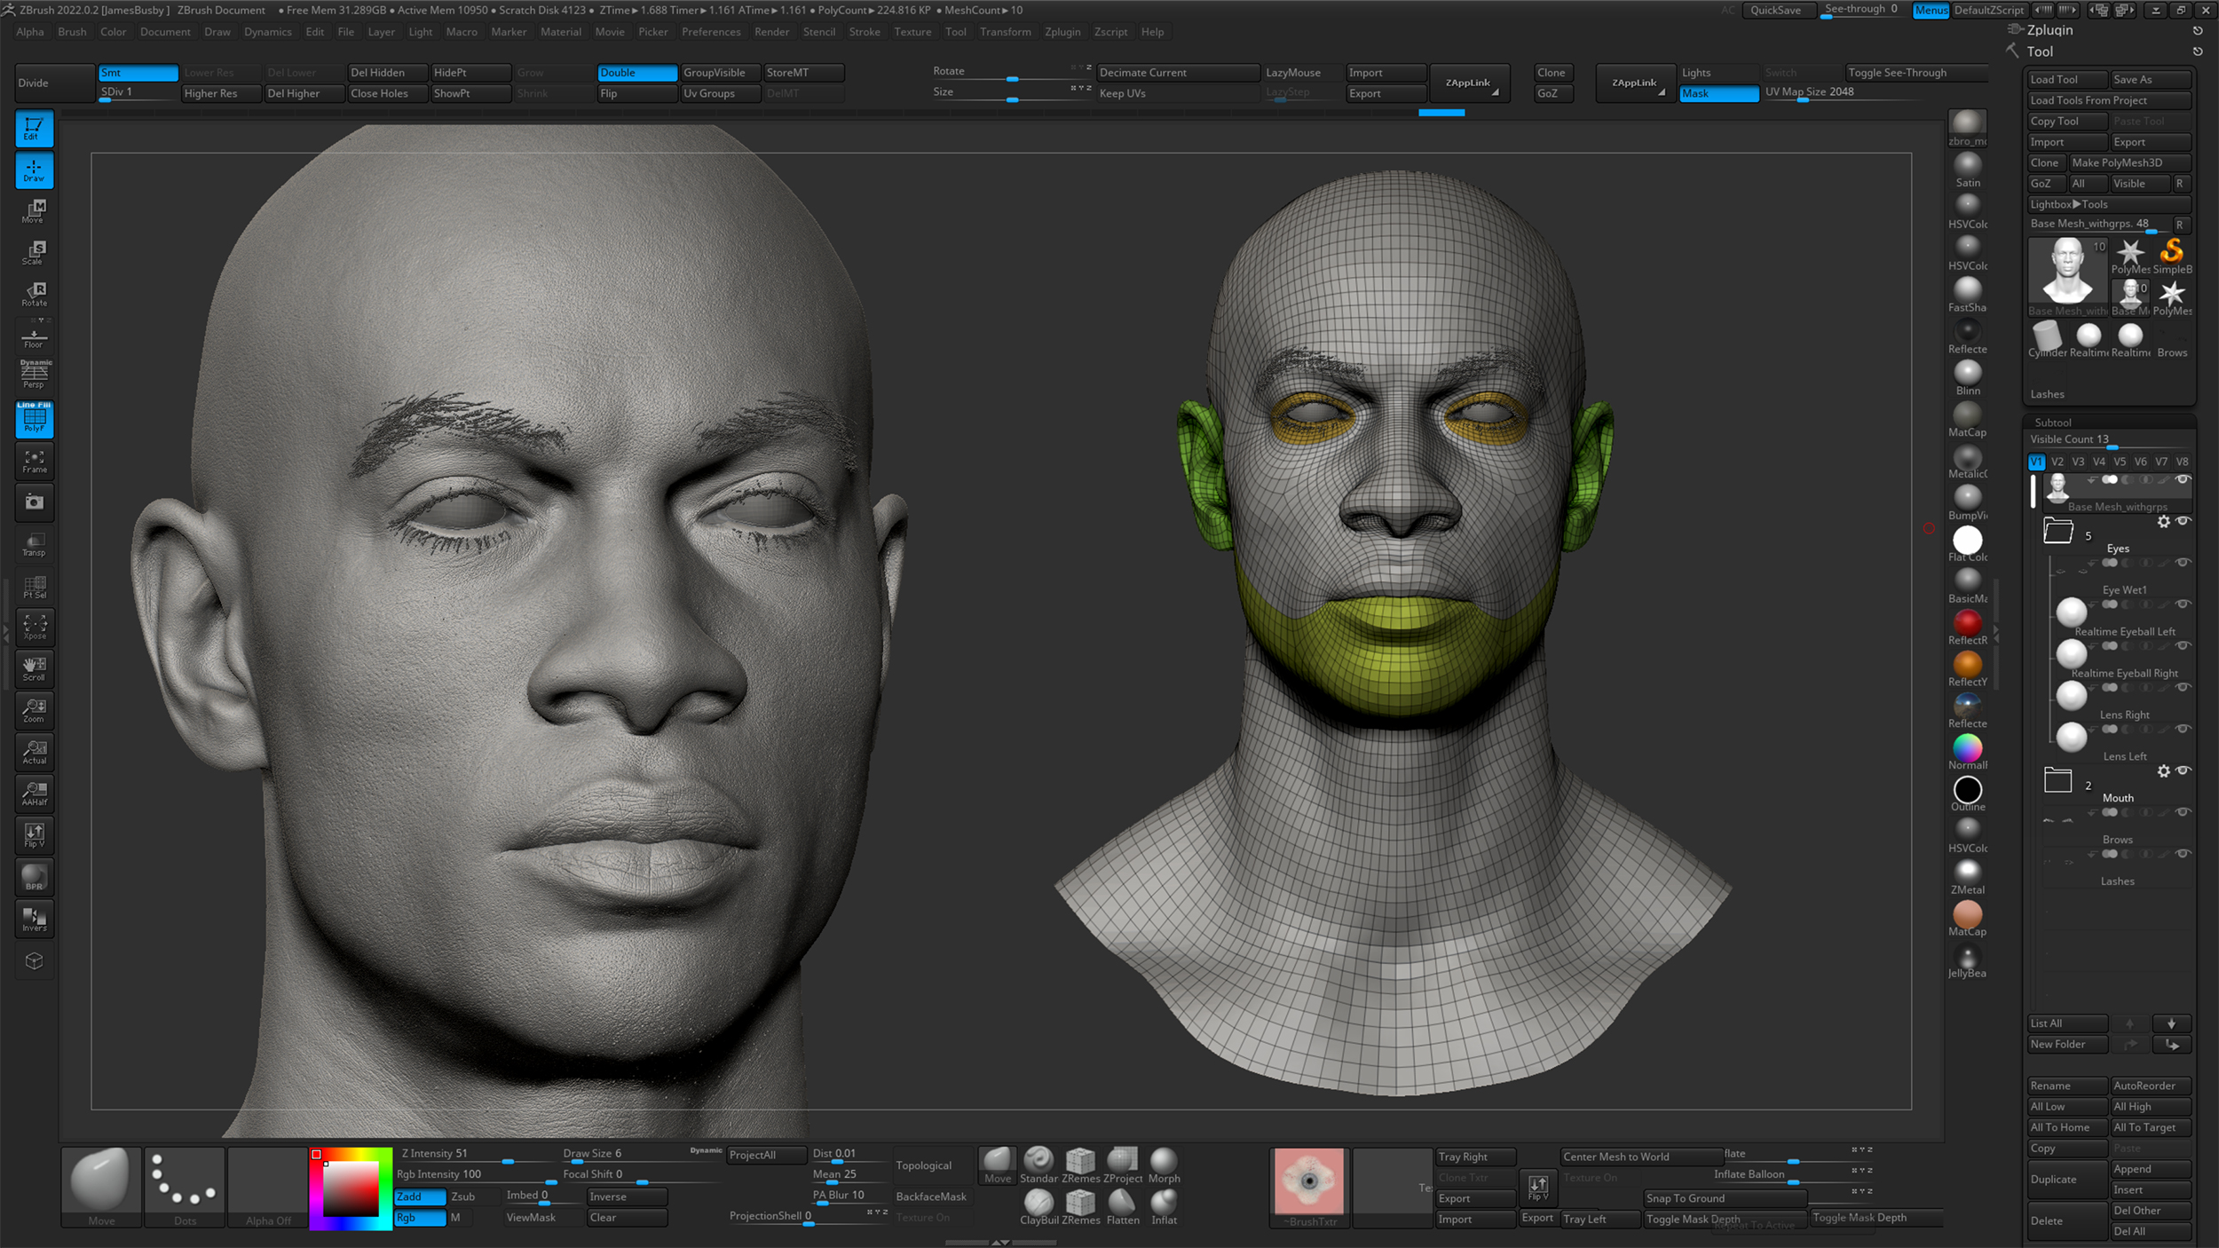
Task: Expand the Subtool panel header
Action: (2052, 423)
